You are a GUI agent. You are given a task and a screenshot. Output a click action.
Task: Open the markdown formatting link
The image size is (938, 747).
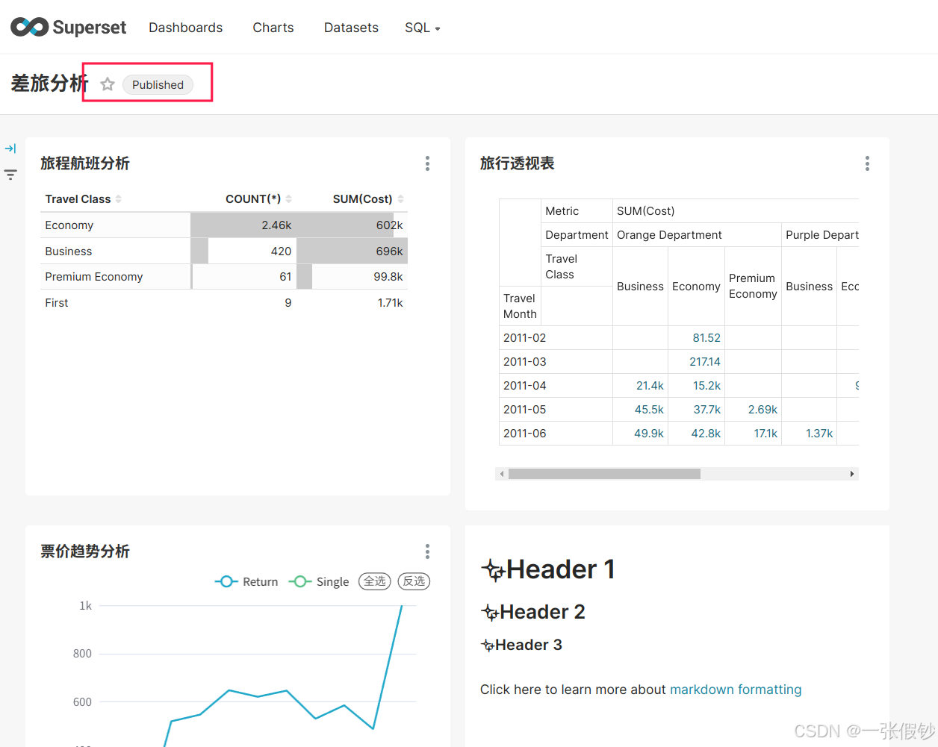[735, 690]
